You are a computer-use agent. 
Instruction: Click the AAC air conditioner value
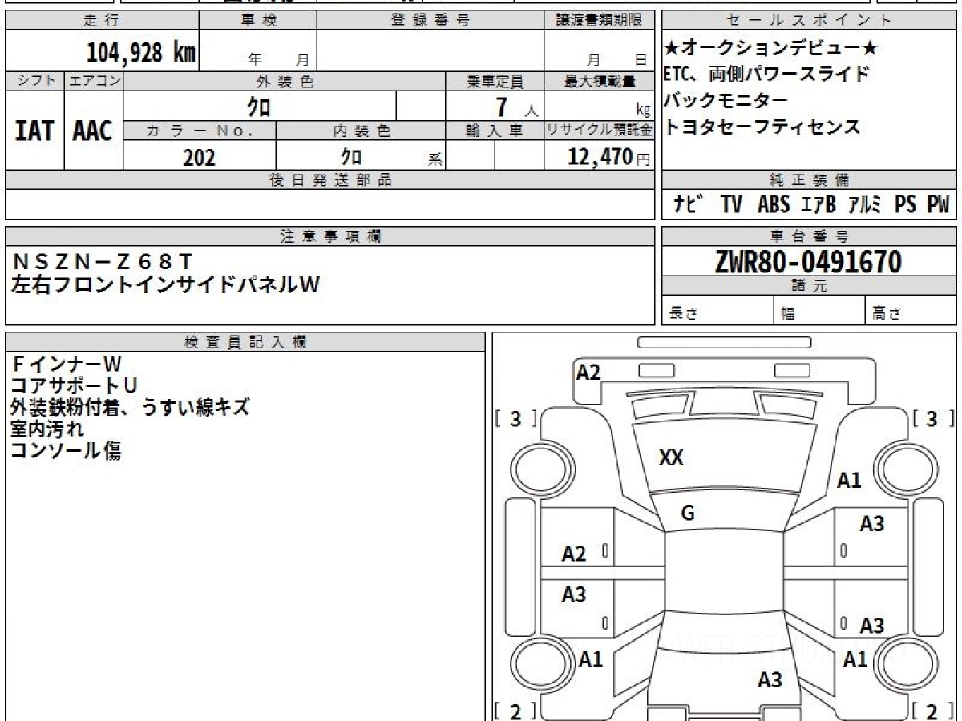click(x=93, y=131)
